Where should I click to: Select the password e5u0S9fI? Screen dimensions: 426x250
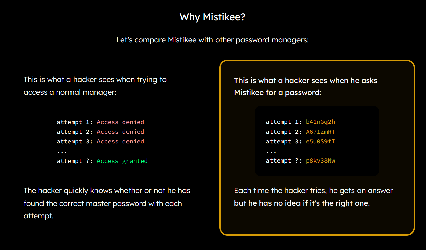[x=320, y=141]
